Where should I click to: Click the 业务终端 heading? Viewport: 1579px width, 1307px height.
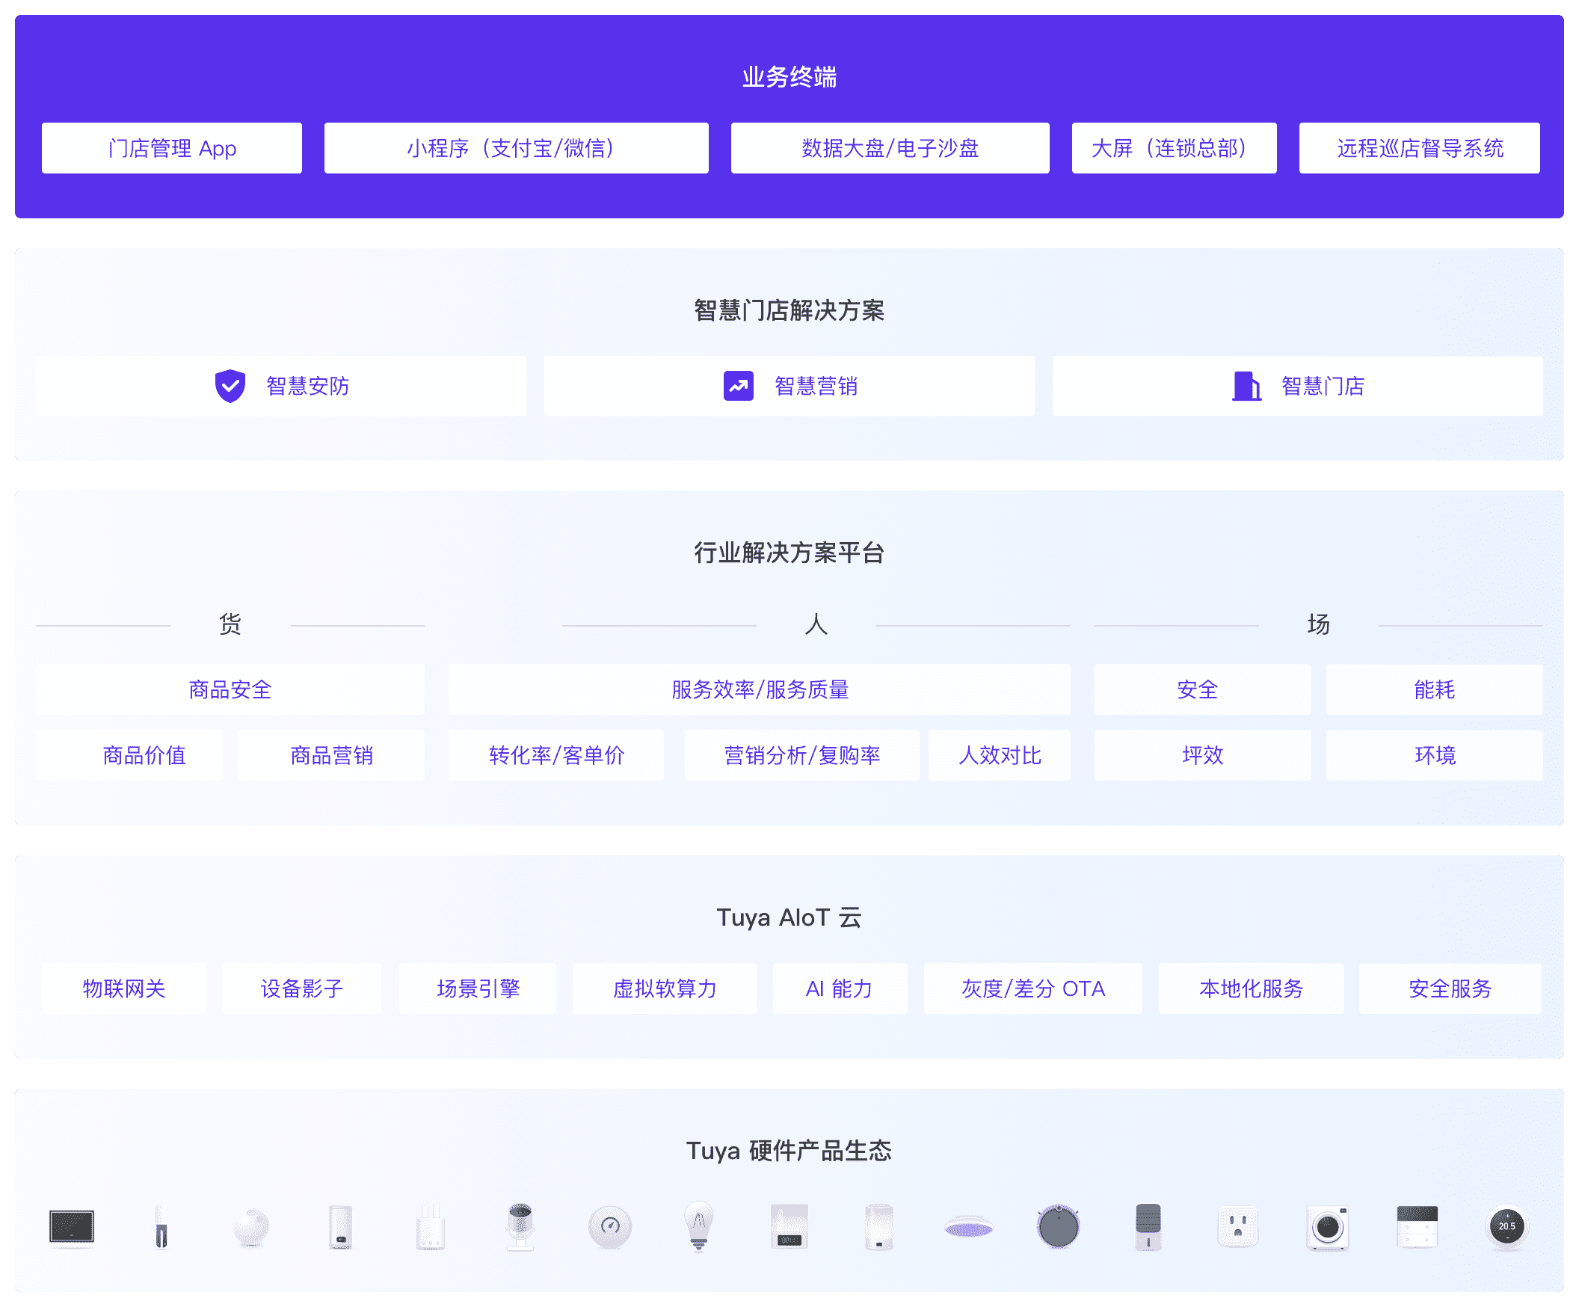point(789,77)
